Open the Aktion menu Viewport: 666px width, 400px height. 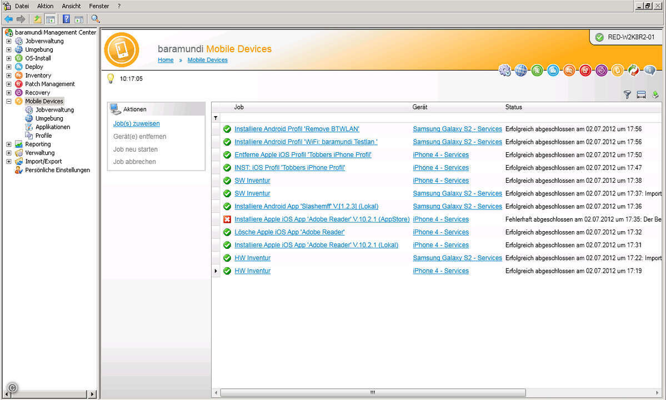click(45, 6)
